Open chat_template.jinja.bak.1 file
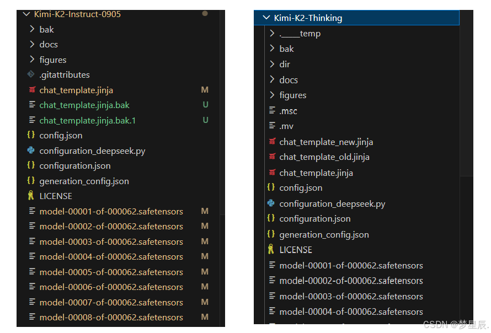Screen dimensions: 491x333 87,121
